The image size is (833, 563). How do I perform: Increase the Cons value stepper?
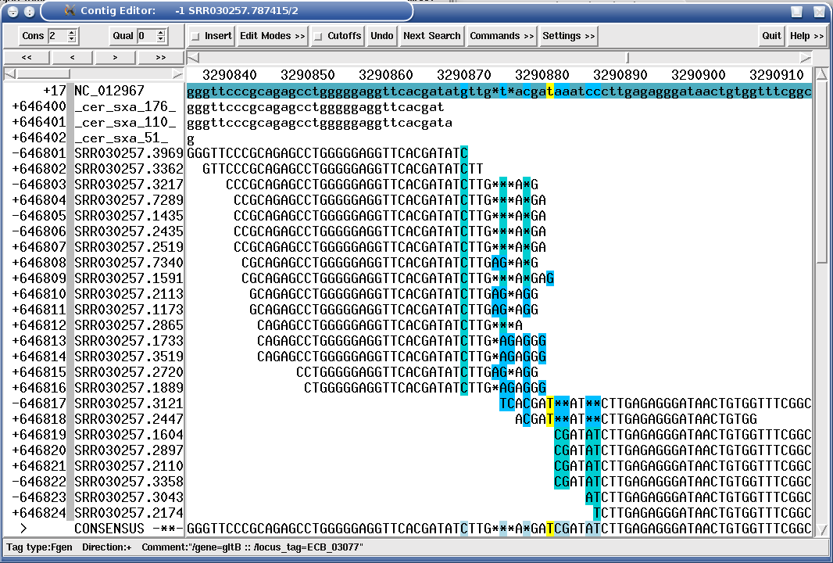(72, 32)
